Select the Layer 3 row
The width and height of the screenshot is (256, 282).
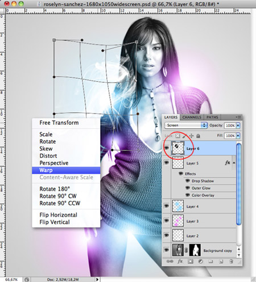pyautogui.click(x=200, y=221)
